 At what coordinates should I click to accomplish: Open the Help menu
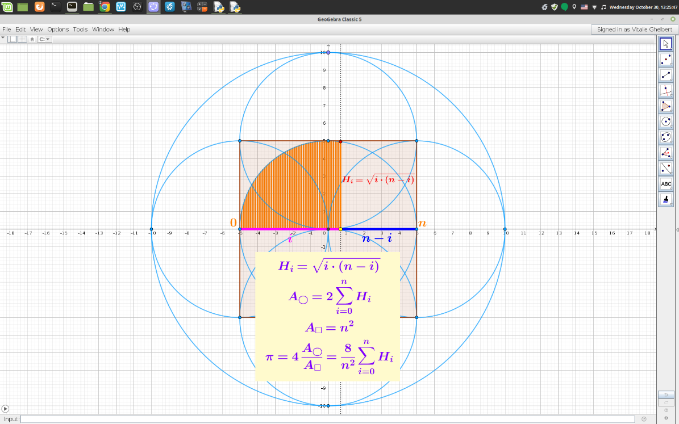point(124,30)
